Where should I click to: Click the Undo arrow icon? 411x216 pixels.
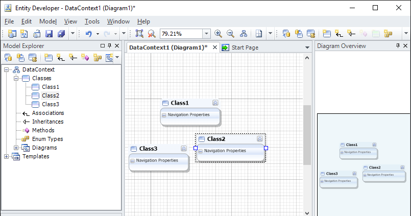(88, 34)
